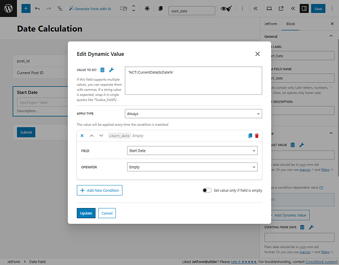
Task: Click the asterisk required toggle in toolbar
Action: point(147,8)
